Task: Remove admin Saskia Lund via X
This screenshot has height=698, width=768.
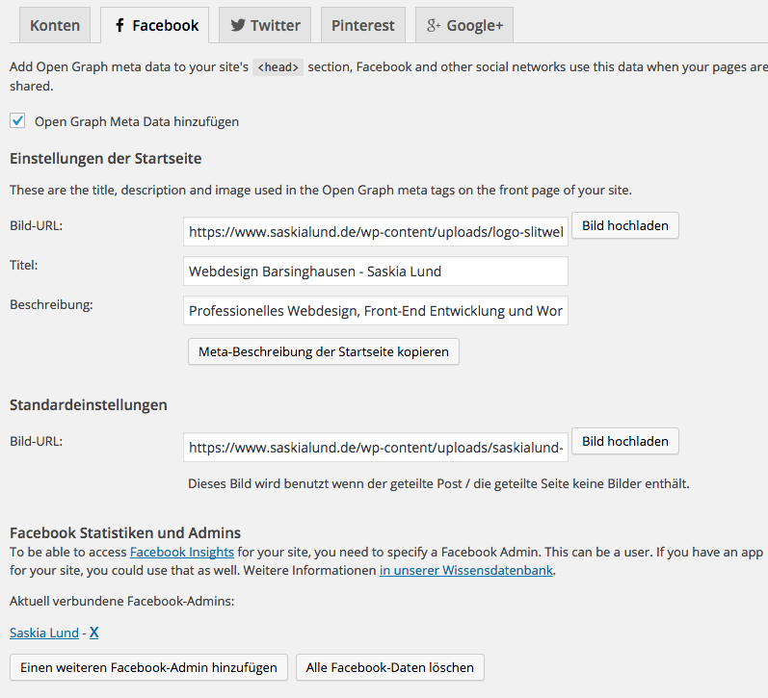Action: (94, 633)
